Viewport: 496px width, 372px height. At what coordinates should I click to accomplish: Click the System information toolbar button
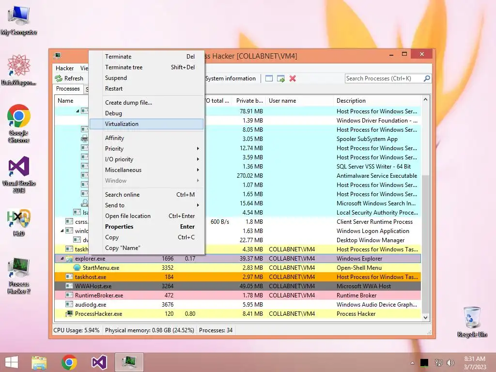[x=231, y=78]
